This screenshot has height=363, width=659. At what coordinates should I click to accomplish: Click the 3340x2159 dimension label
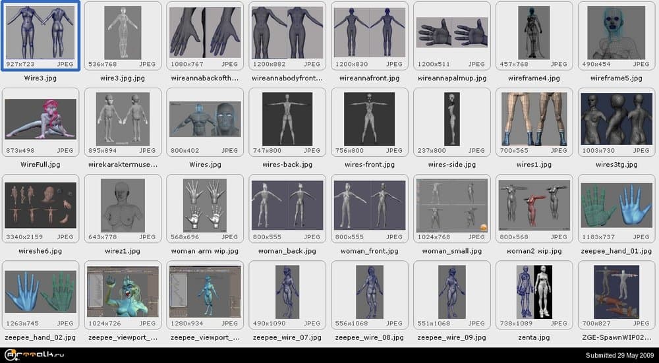(x=24, y=237)
